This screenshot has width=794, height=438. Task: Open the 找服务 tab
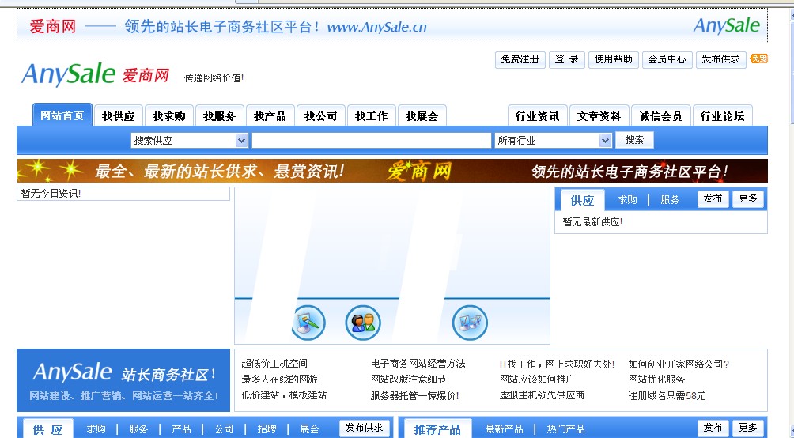[x=219, y=116]
